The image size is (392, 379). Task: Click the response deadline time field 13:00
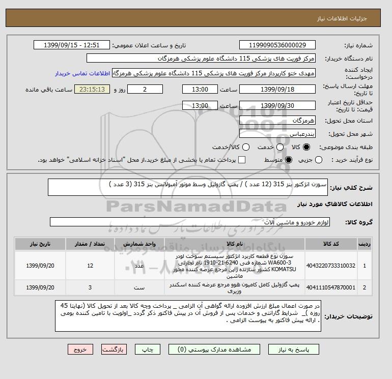(200, 89)
